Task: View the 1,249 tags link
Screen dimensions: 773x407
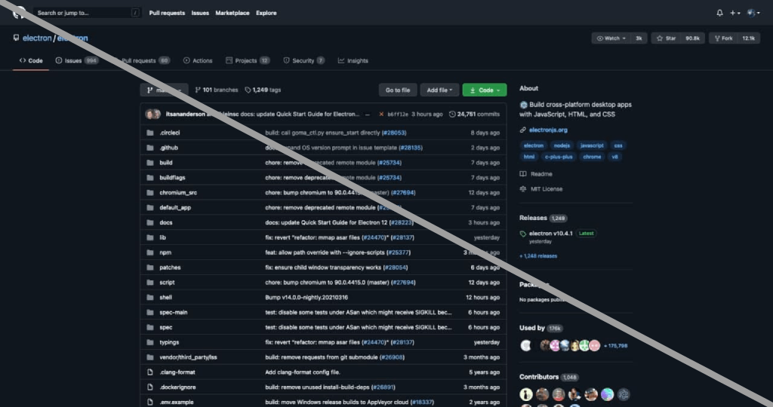Action: pyautogui.click(x=263, y=90)
